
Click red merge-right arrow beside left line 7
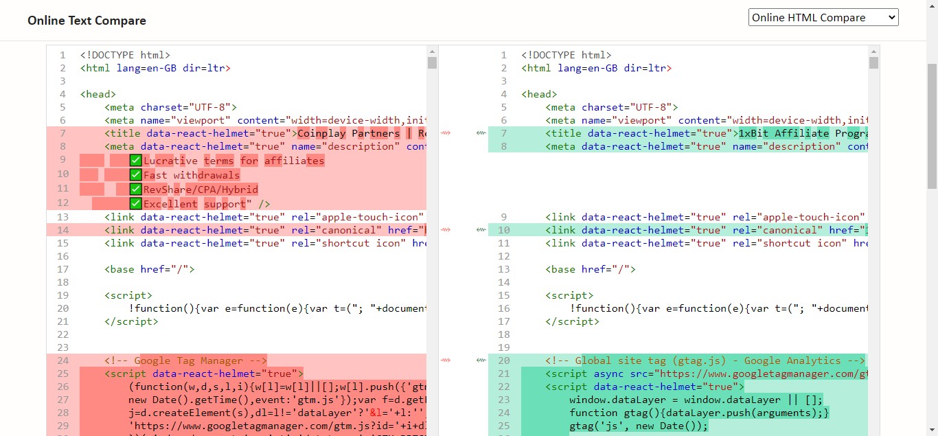point(446,133)
